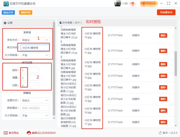Click the blurred orange button in title bar

(x=149, y=4)
